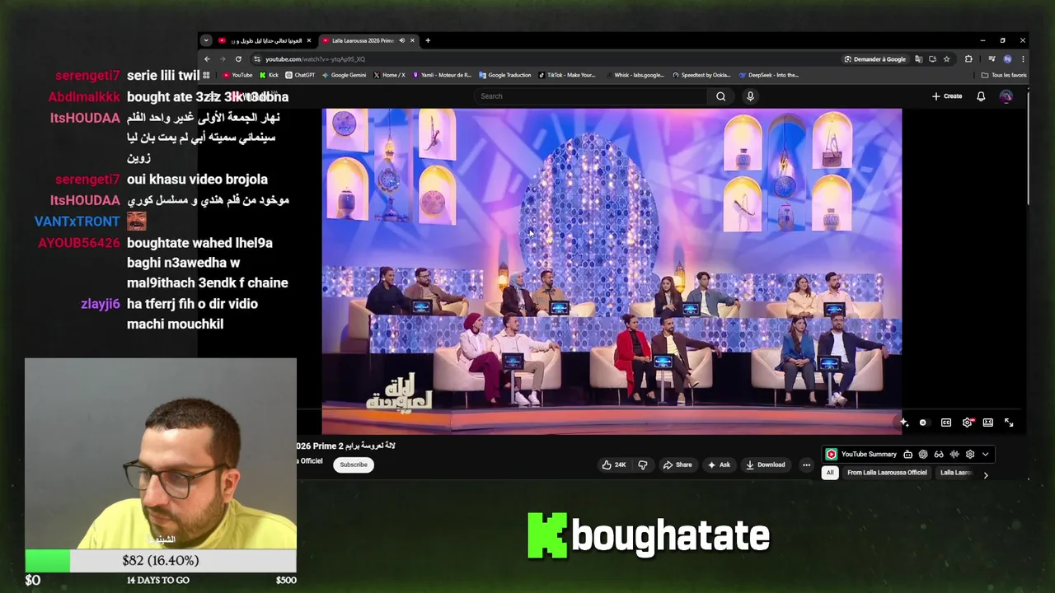
Task: Open YouTube notifications bell
Action: click(981, 96)
